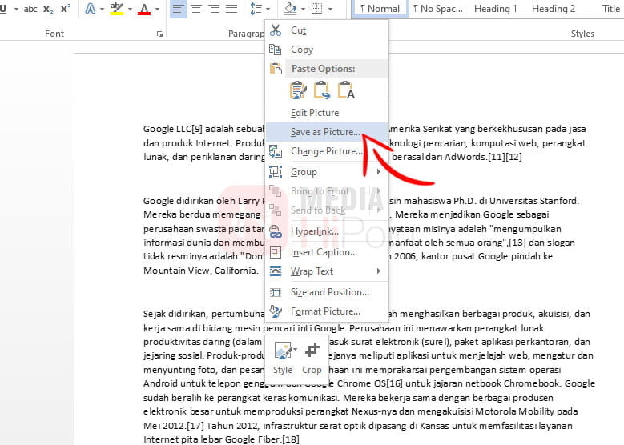Image resolution: width=624 pixels, height=445 pixels.
Task: Click the Paste Options clipboard icon
Action: point(276,68)
